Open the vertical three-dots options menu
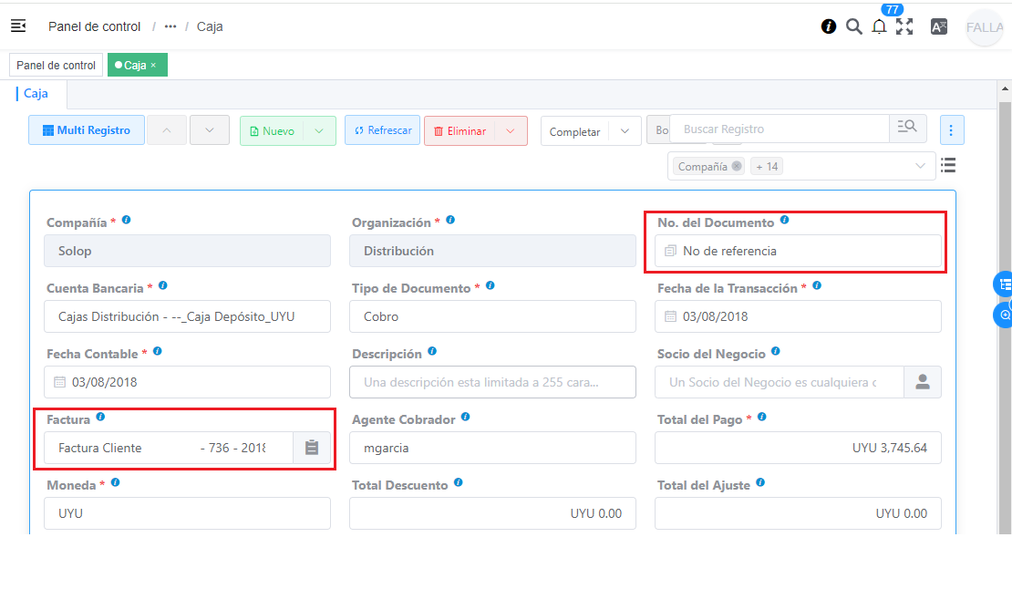 point(951,130)
